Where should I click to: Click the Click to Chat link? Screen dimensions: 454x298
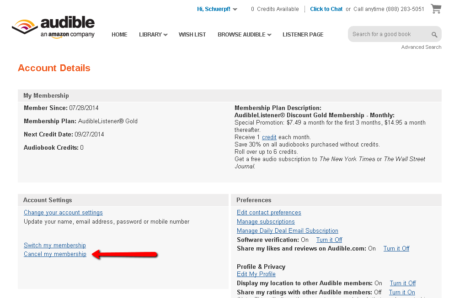pyautogui.click(x=326, y=9)
